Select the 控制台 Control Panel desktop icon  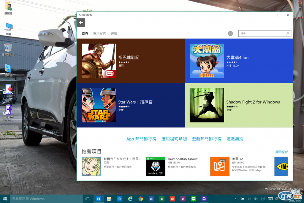click(x=8, y=70)
